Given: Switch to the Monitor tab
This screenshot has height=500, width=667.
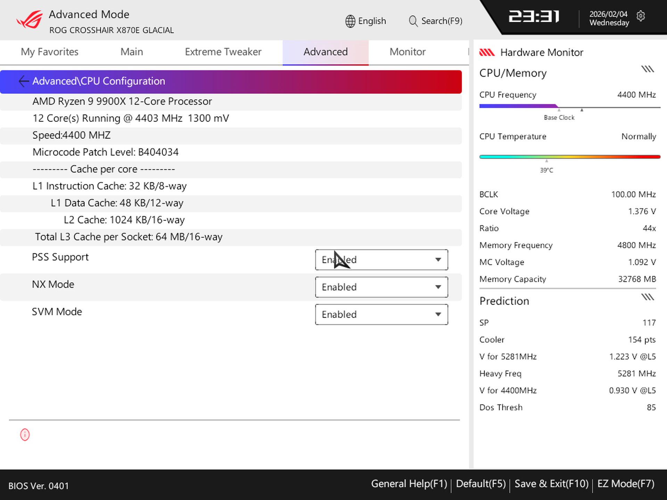Looking at the screenshot, I should click(x=407, y=52).
